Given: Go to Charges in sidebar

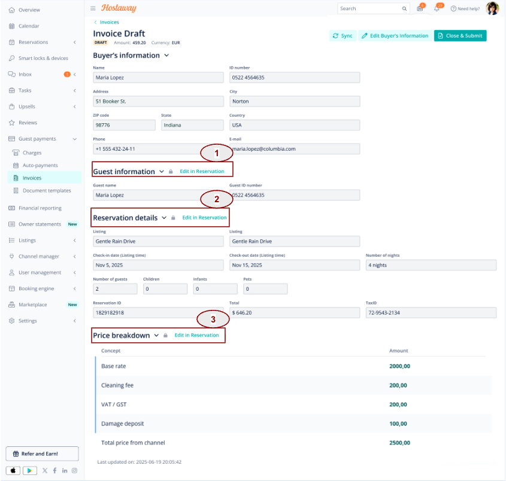Looking at the screenshot, I should (x=32, y=153).
